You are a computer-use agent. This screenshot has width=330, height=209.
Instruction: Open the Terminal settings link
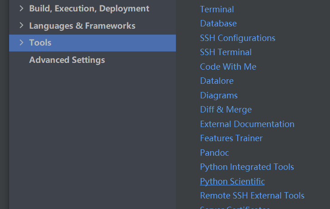pyautogui.click(x=217, y=9)
